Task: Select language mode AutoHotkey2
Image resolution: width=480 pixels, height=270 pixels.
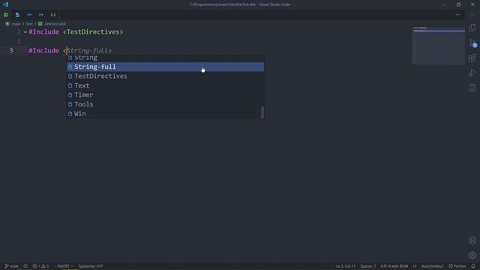Action: [432, 266]
